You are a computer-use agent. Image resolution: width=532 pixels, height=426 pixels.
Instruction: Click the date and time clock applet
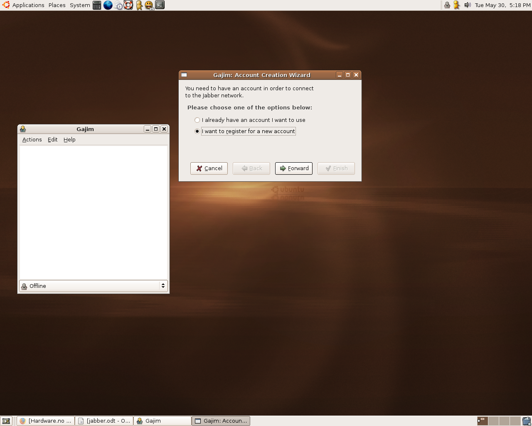pos(502,5)
